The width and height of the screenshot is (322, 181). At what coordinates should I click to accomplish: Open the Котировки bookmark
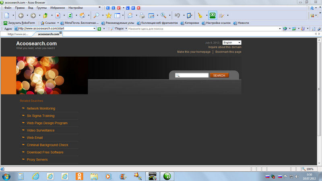(x=190, y=23)
